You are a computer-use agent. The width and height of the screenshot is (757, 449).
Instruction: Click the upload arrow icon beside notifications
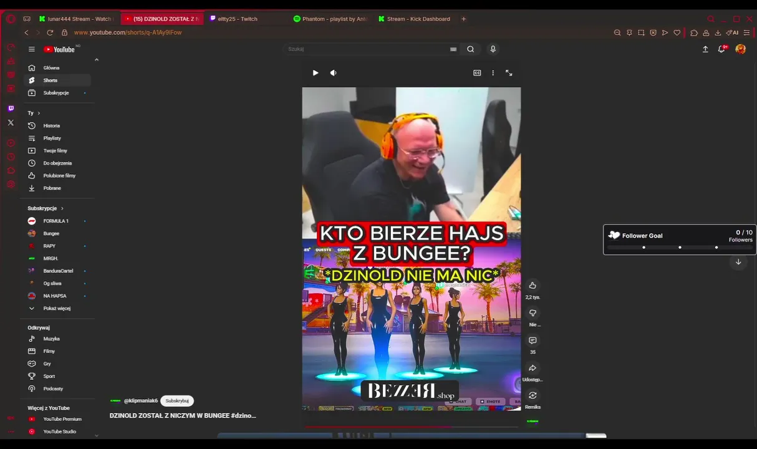pyautogui.click(x=705, y=49)
